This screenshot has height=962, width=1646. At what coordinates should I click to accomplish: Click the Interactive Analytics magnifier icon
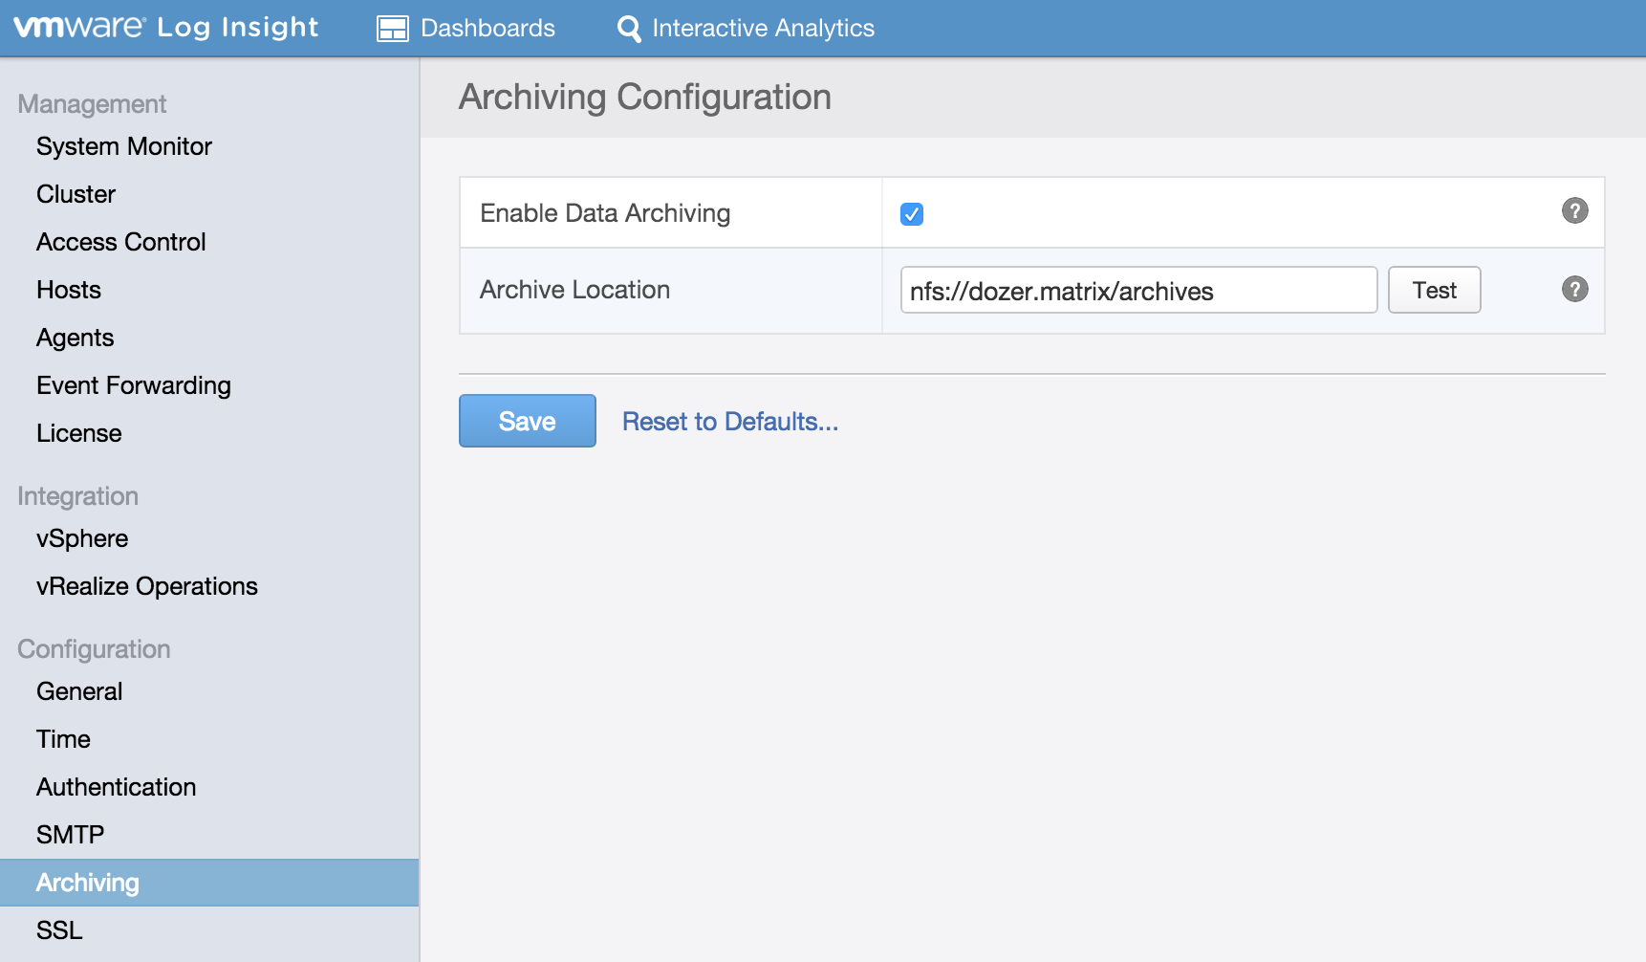pos(629,29)
